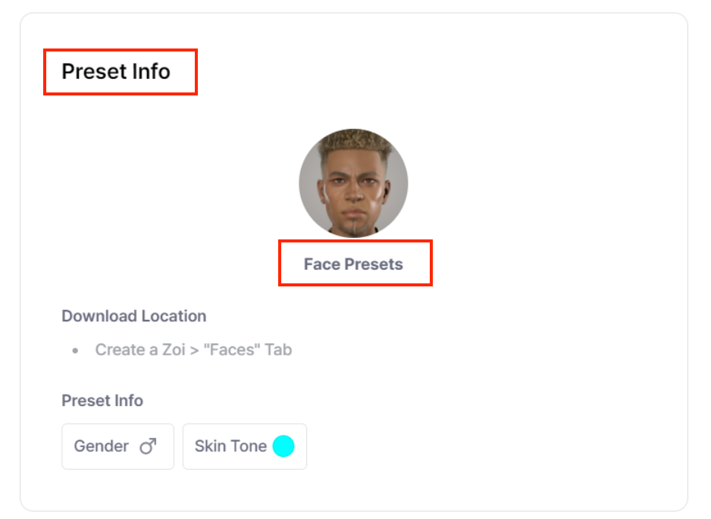
Task: Open the circular face preset avatar
Action: click(x=353, y=183)
